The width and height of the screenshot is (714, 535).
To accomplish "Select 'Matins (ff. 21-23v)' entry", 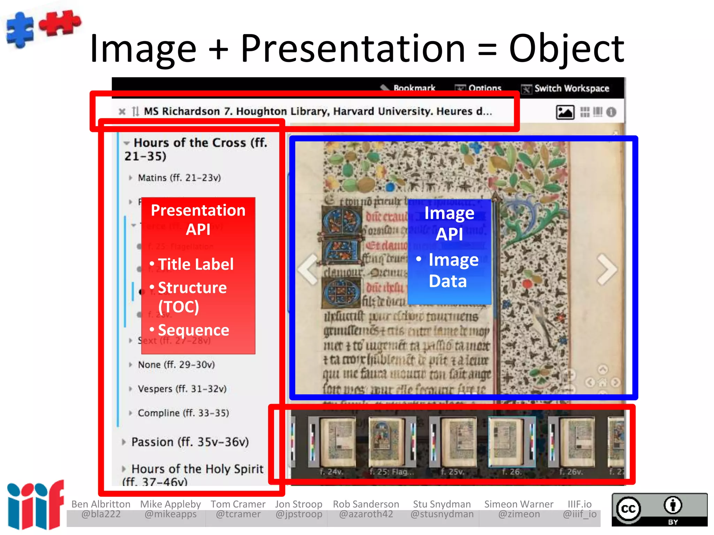I will click(180, 178).
